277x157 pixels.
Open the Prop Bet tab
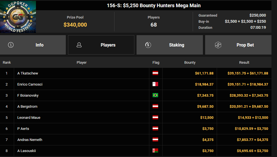pos(238,45)
